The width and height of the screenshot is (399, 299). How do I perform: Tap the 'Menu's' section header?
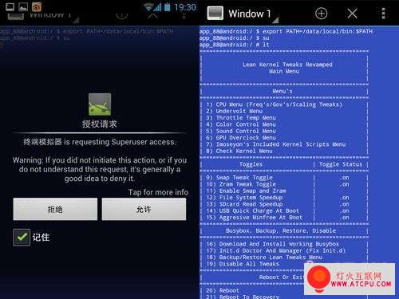click(282, 91)
